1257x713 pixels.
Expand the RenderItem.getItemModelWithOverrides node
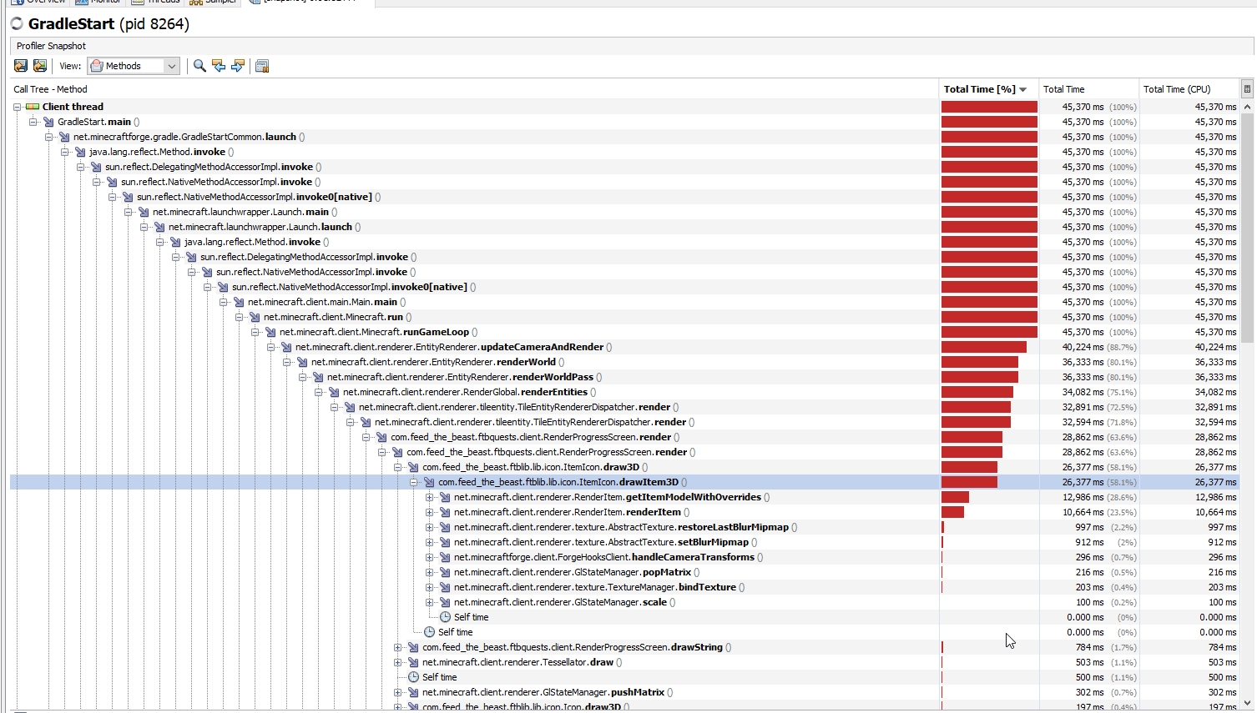tap(429, 497)
